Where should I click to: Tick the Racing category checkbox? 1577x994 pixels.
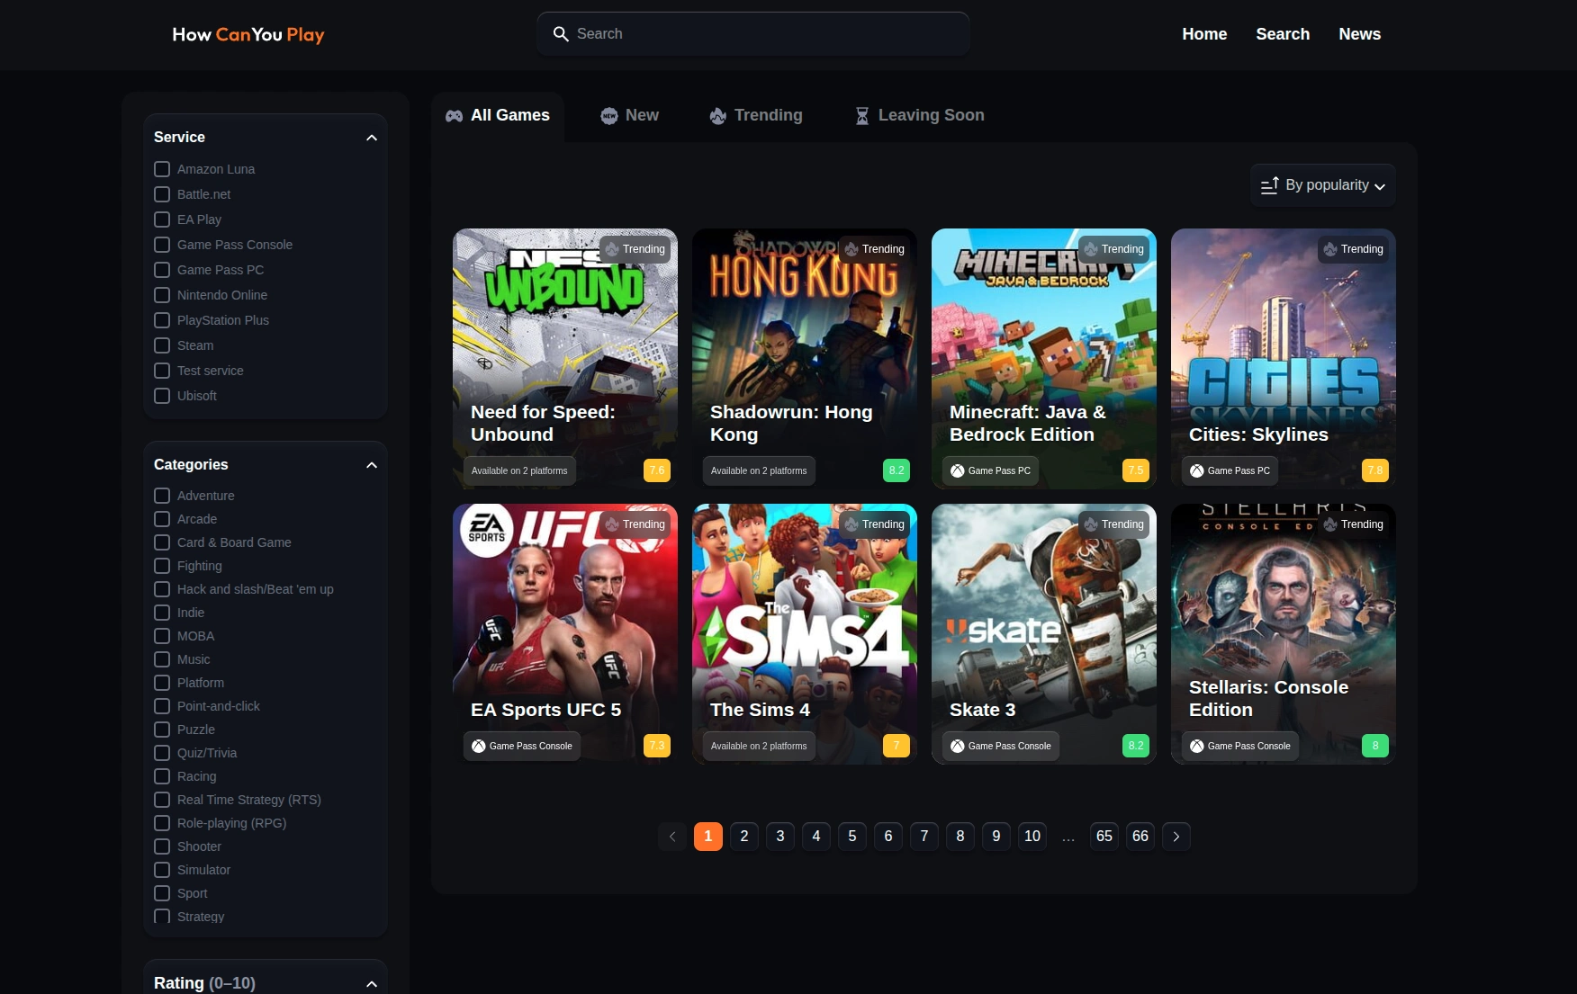point(162,776)
